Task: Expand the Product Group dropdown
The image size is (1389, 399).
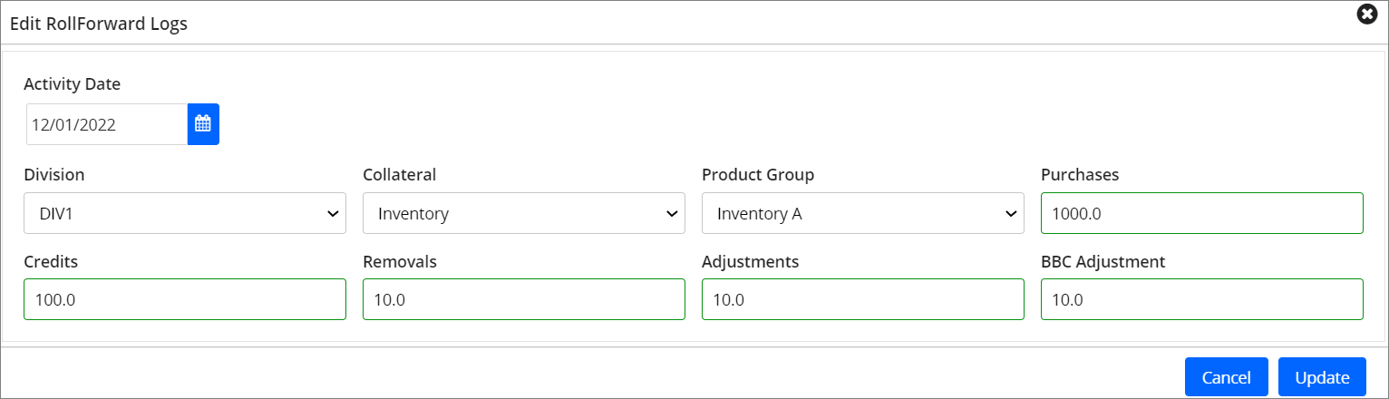Action: pyautogui.click(x=862, y=213)
